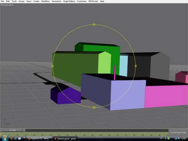Screen dimensions: 188x141
Task: Click the Perspective viewport label
Action: (x=7, y=5)
